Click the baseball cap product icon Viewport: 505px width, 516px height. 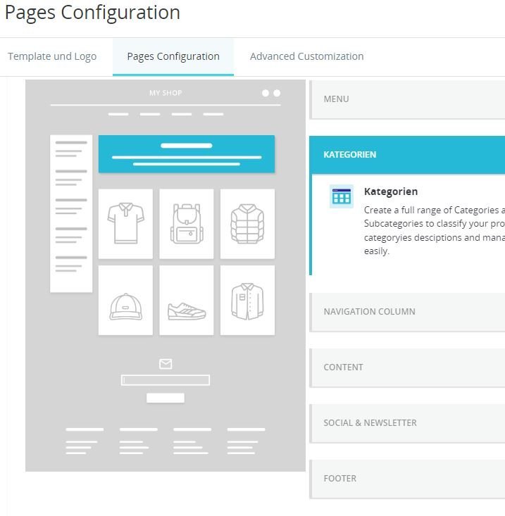pyautogui.click(x=125, y=307)
